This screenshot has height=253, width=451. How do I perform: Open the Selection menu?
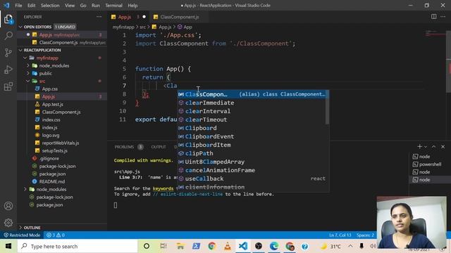pos(50,6)
